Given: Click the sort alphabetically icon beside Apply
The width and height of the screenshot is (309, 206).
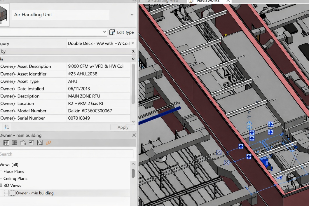Looking at the screenshot, I should click(6, 127).
